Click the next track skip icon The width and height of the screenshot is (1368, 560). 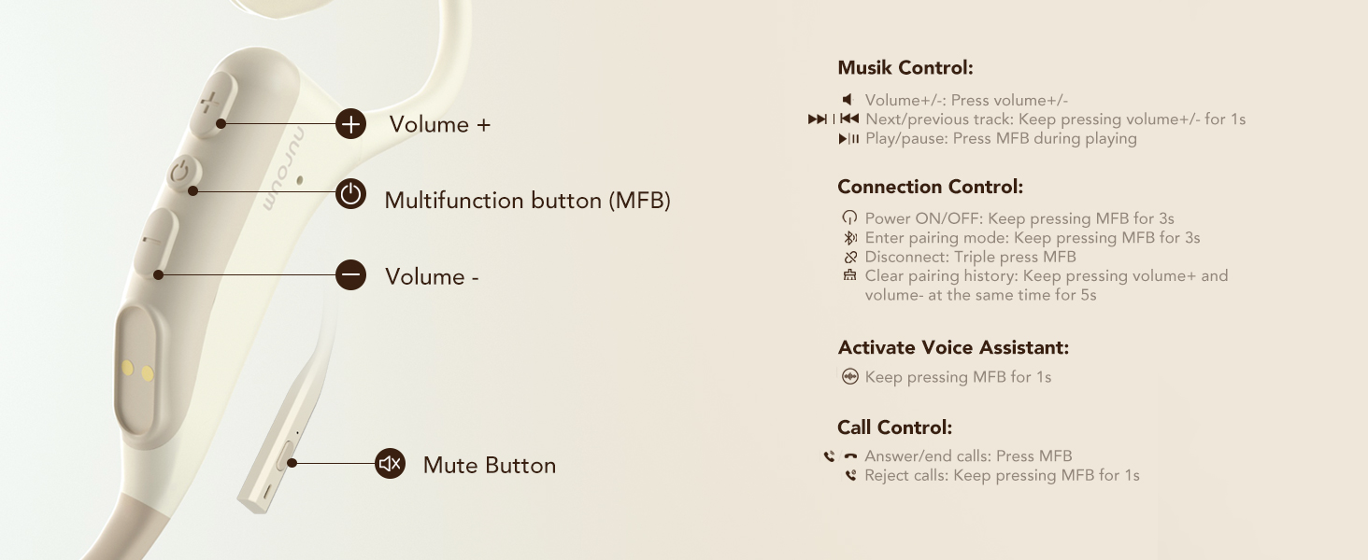coord(817,119)
